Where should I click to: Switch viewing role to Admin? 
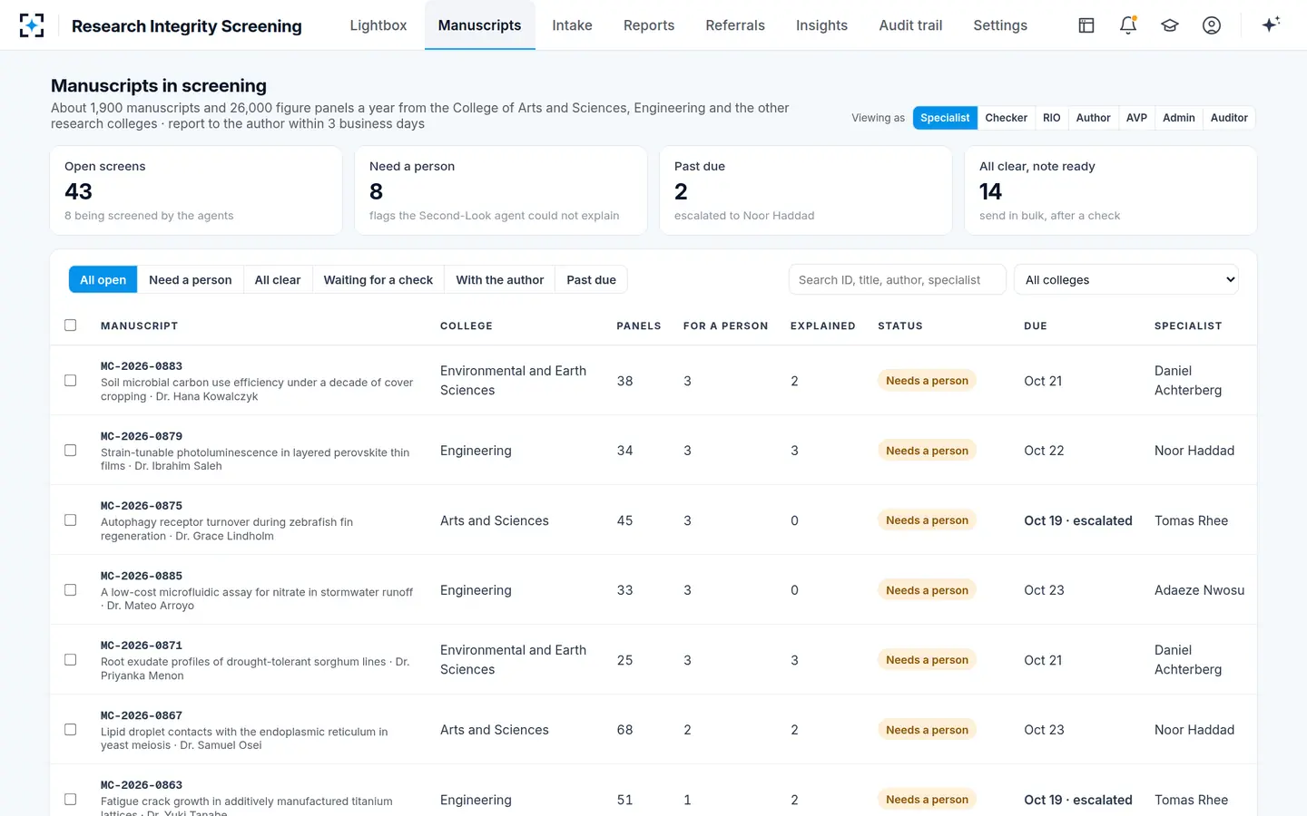click(x=1179, y=118)
